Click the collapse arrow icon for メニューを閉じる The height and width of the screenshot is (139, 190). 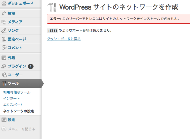click(x=4, y=129)
